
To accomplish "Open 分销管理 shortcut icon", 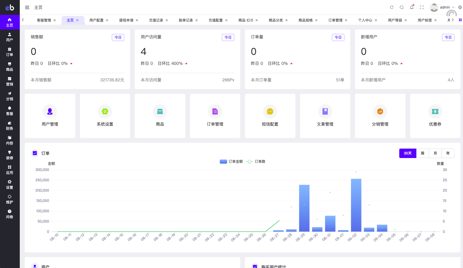I will pos(380,111).
